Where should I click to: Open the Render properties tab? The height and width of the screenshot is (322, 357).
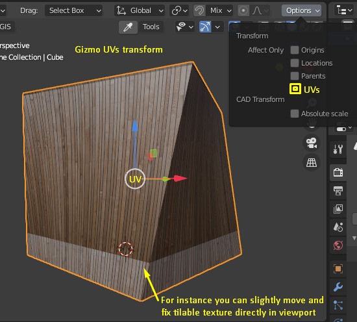338,173
